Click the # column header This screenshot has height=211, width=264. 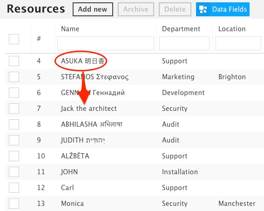[x=39, y=39]
